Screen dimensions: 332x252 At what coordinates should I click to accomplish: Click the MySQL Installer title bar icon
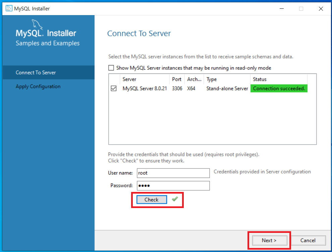point(9,8)
